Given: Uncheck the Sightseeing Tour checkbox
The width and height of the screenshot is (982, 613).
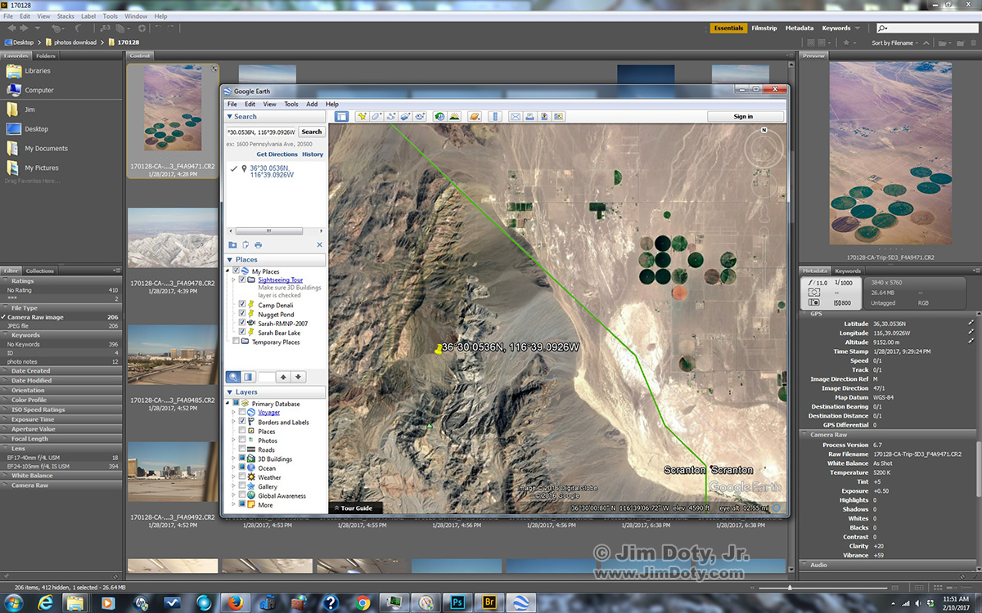Looking at the screenshot, I should (x=241, y=280).
